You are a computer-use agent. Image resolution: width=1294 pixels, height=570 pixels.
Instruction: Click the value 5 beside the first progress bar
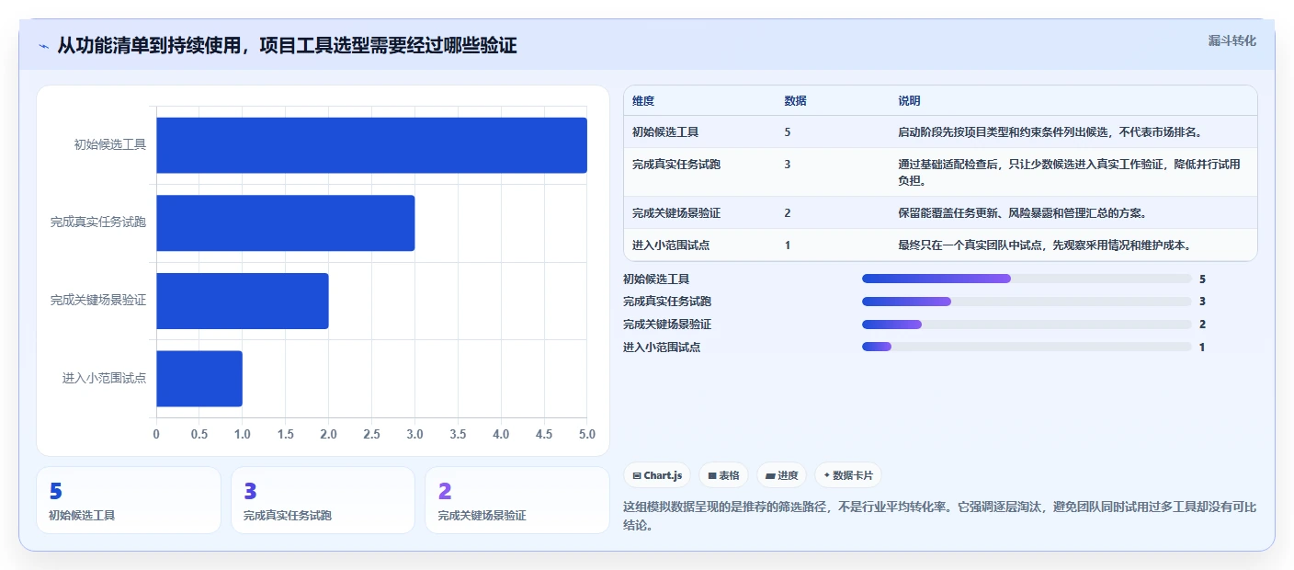click(1202, 279)
